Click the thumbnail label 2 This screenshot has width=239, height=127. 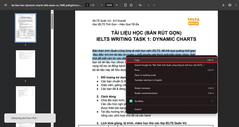(25, 81)
